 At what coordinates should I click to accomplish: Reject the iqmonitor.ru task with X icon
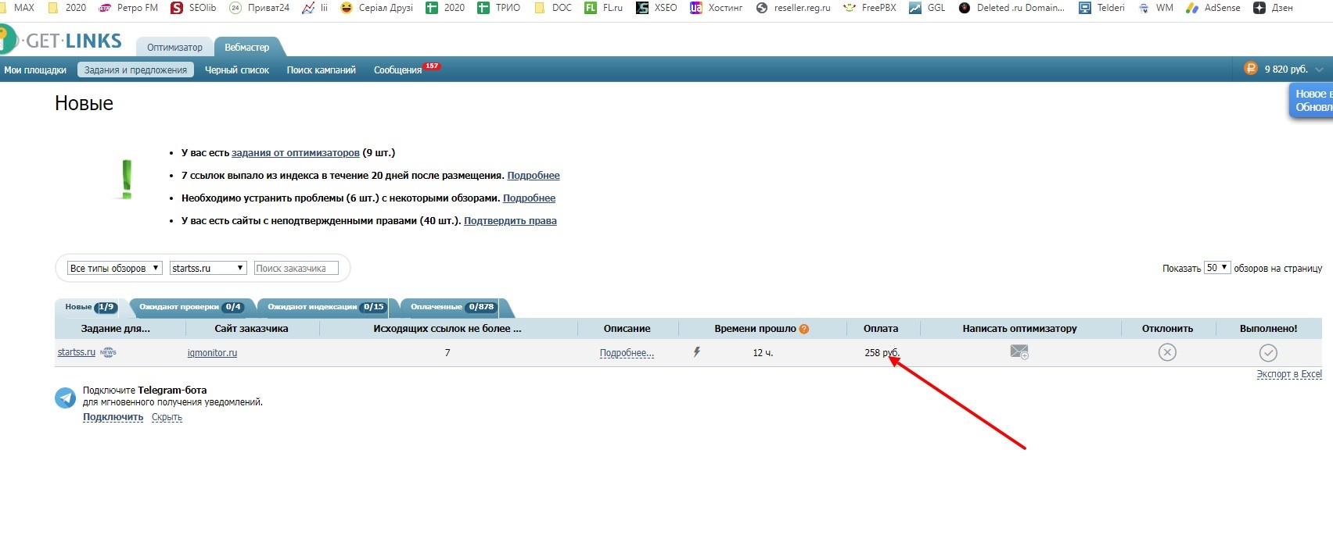pyautogui.click(x=1167, y=352)
